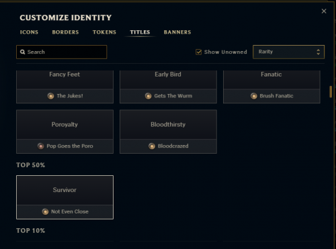336x249 pixels.
Task: Click the magnifier icon in the search box
Action: point(23,52)
